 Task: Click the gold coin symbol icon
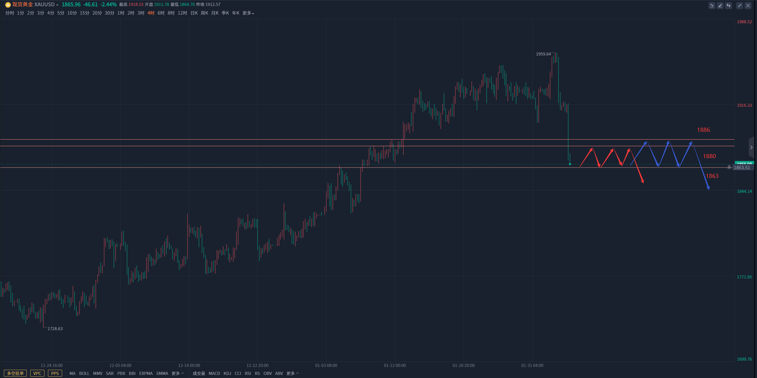[x=7, y=5]
